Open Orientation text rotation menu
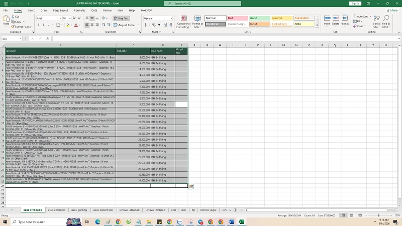This screenshot has height=226, width=402. [104, 18]
